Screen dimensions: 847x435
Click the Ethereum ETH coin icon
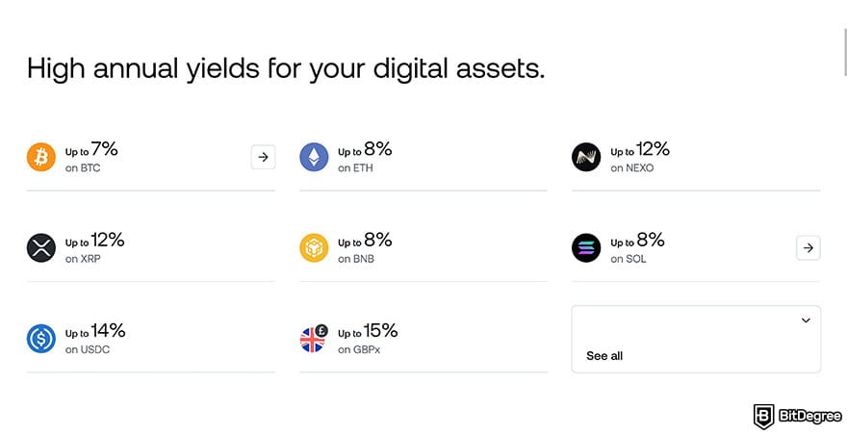coord(314,157)
